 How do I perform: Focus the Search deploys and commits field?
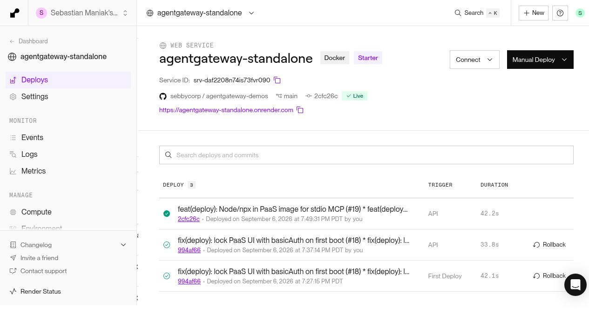366,155
